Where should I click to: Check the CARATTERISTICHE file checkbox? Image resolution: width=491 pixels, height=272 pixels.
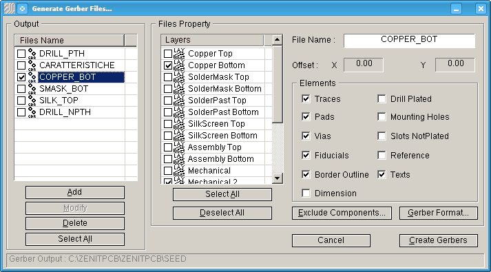click(x=21, y=65)
